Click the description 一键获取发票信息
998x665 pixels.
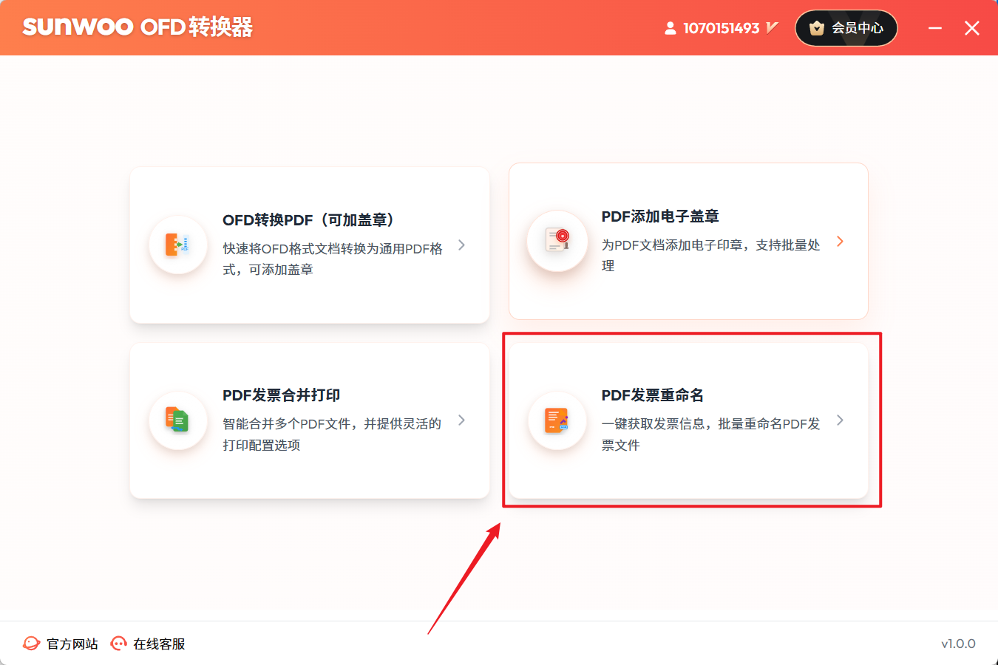coord(710,434)
